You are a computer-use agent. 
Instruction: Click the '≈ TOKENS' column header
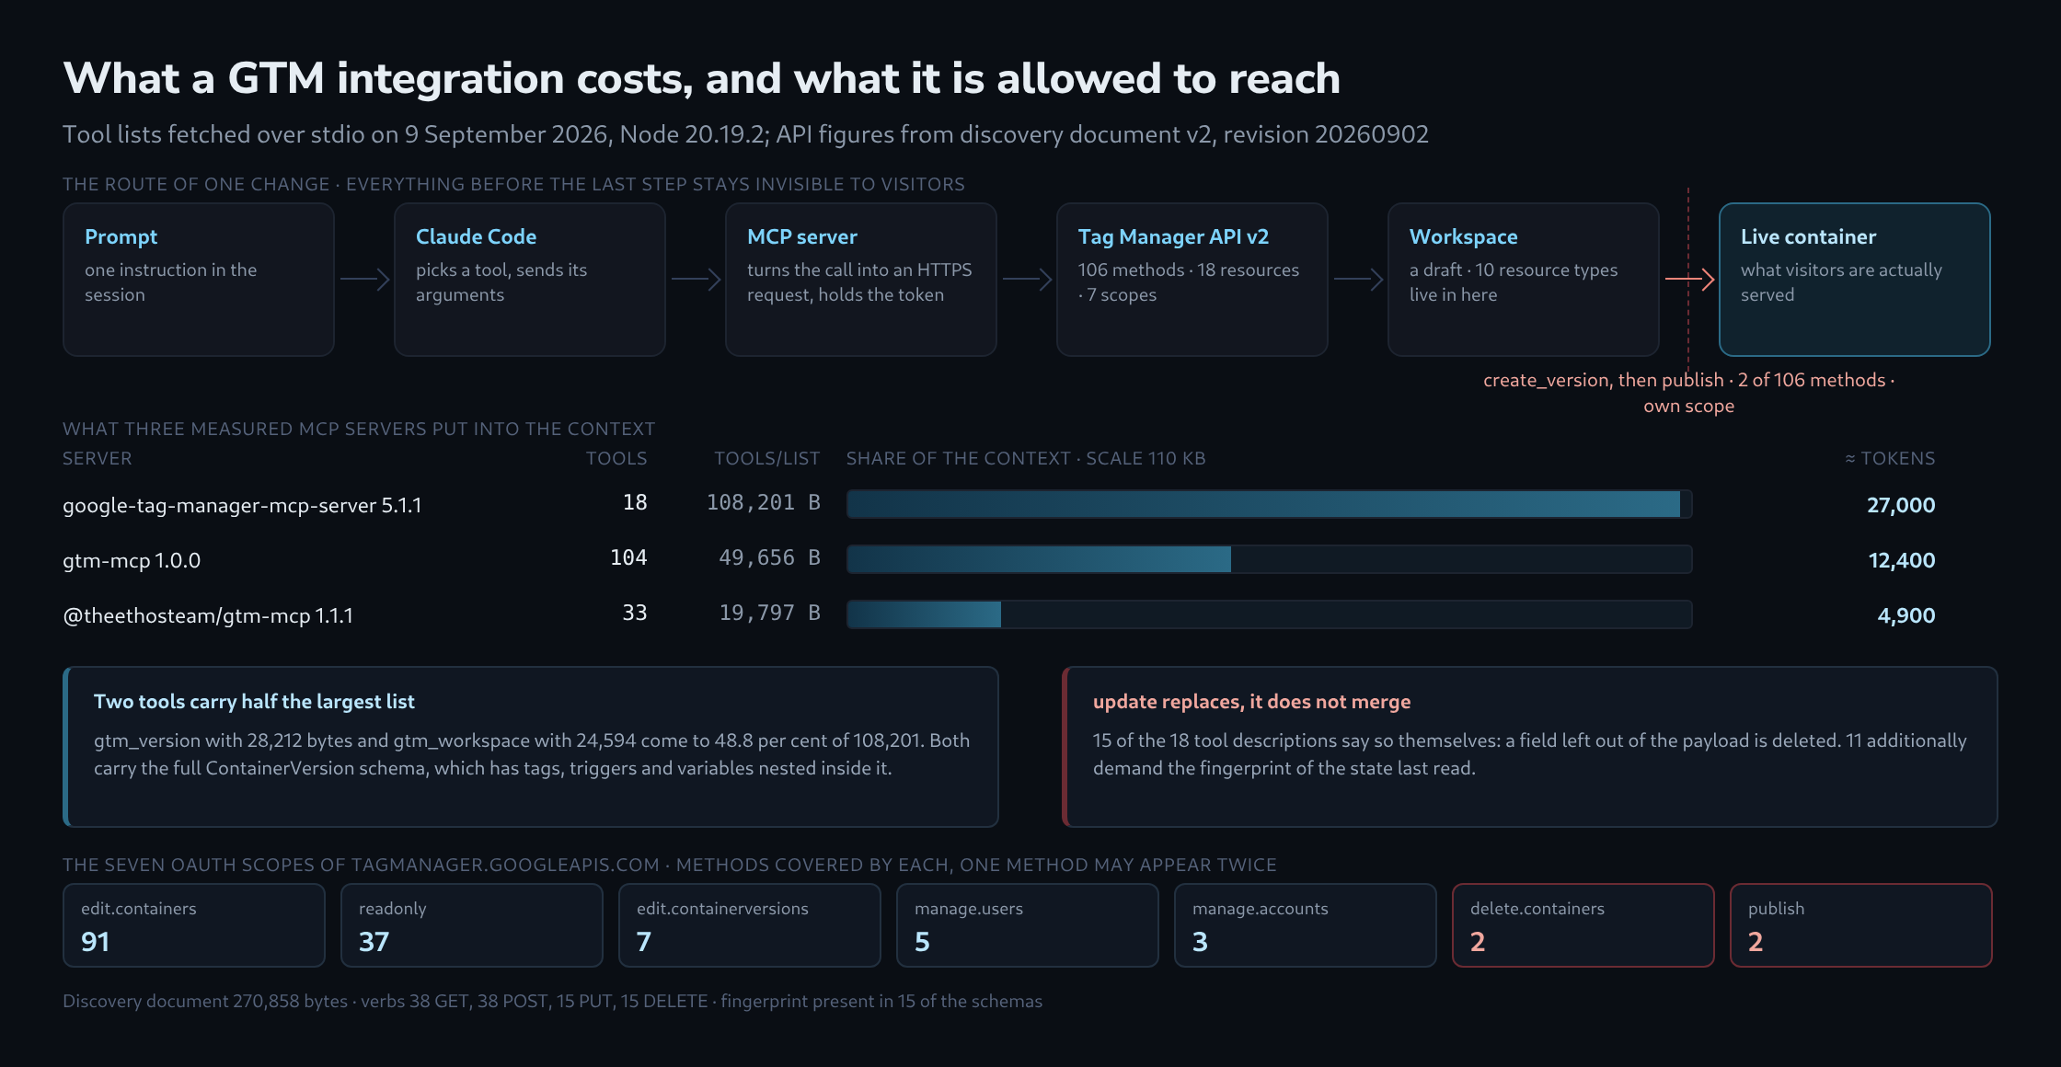(x=1890, y=458)
